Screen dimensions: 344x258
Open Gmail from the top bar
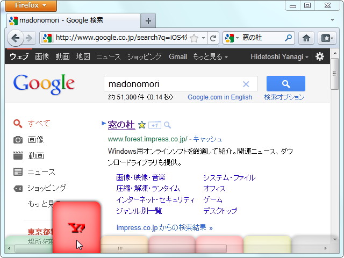point(178,56)
